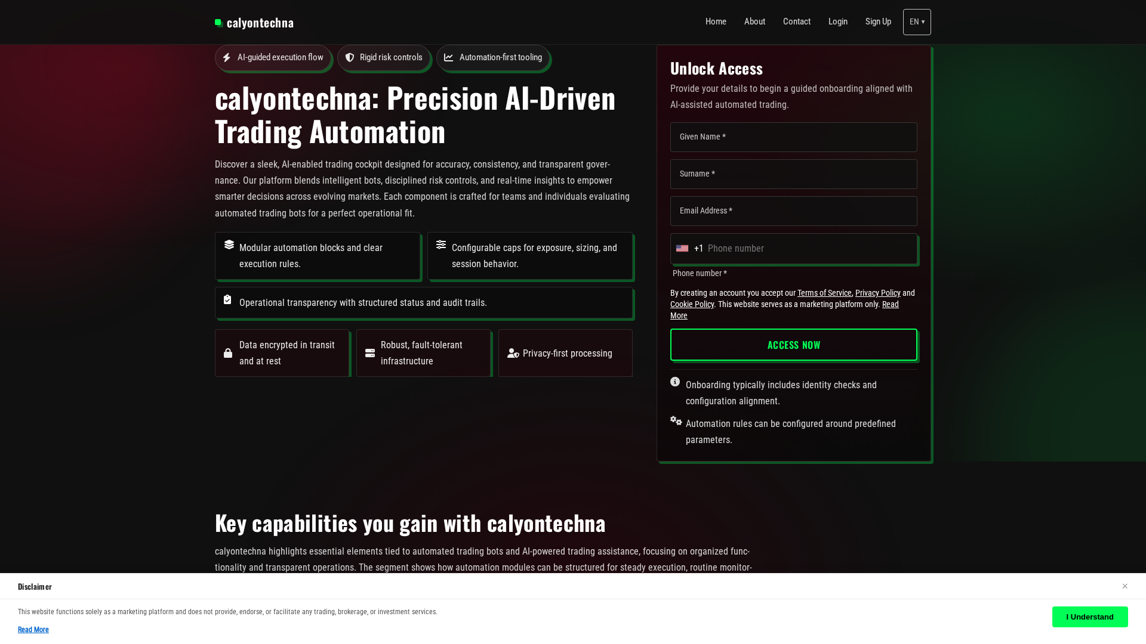Click the I Understand button
The width and height of the screenshot is (1146, 644).
[x=1090, y=617]
